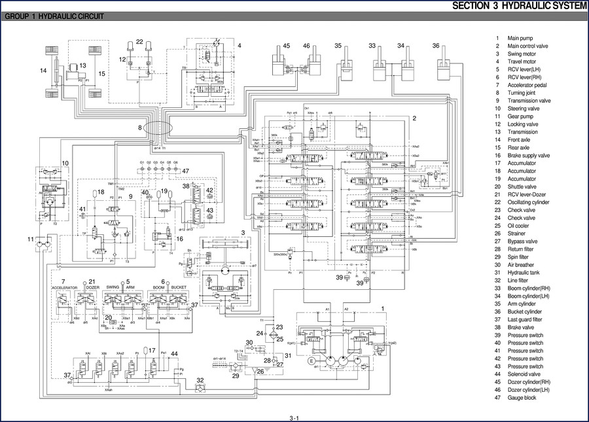
Task: Select the 'Swing motor' legend text
Action: pyautogui.click(x=522, y=54)
